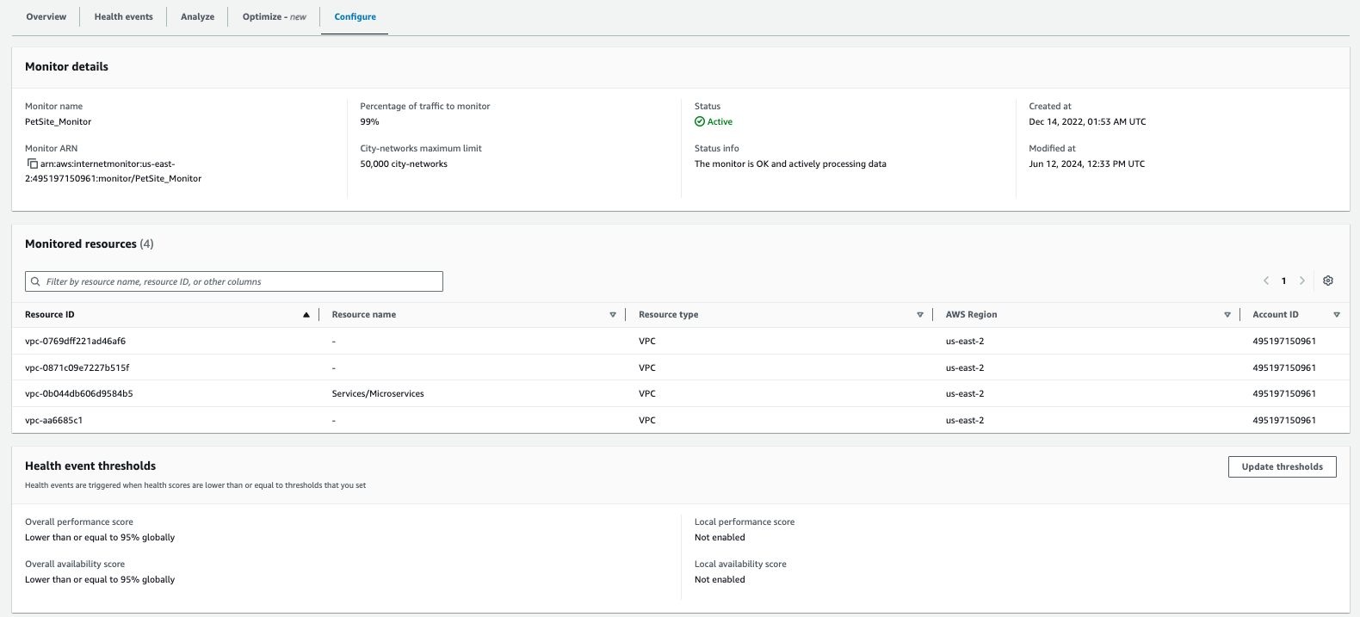Sort by Resource type column arrow
The image size is (1360, 617).
(920, 315)
